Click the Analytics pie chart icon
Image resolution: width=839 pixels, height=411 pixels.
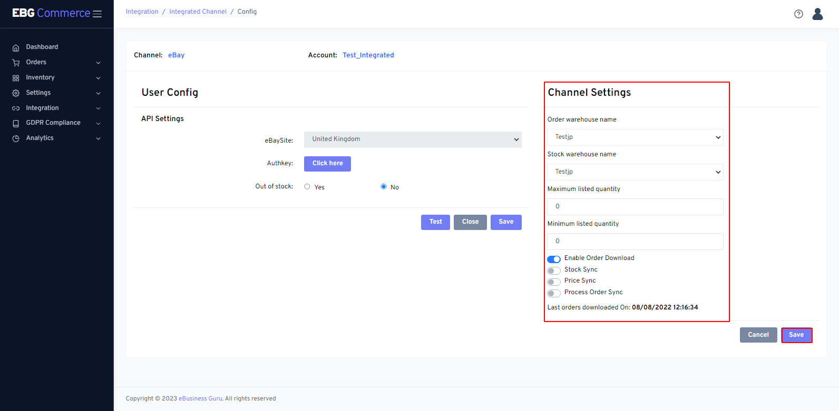(16, 138)
